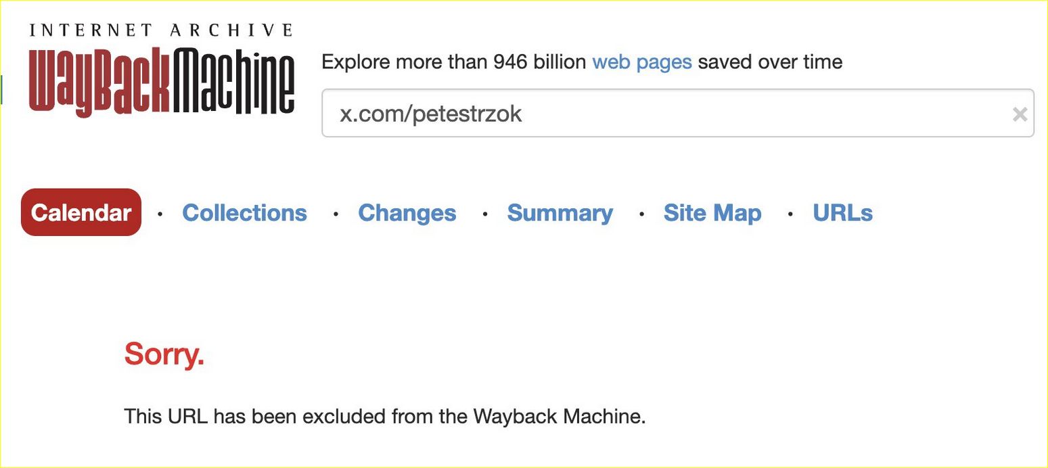Click the dot separator after Calendar

click(x=160, y=214)
